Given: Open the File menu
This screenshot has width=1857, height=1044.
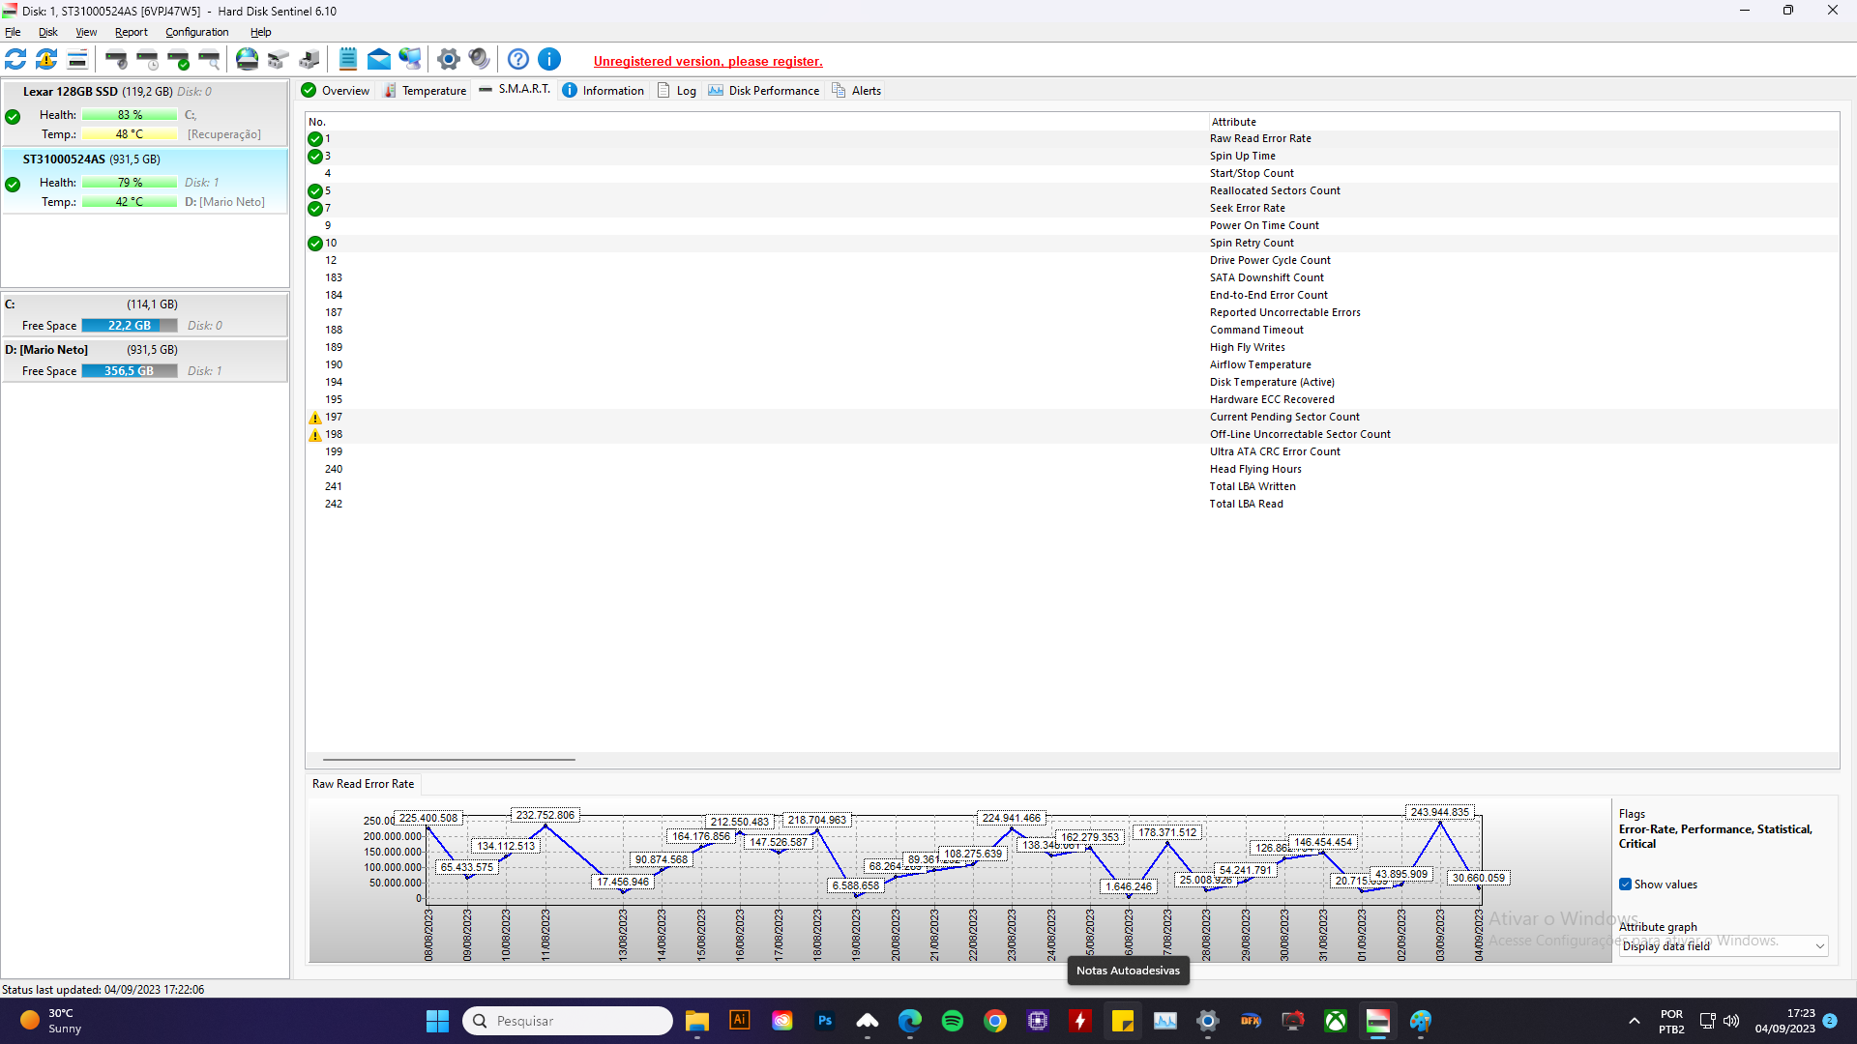Looking at the screenshot, I should (13, 32).
